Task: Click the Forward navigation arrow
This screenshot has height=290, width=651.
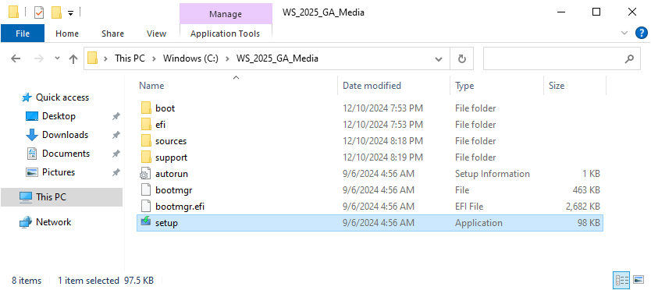Action: click(38, 59)
